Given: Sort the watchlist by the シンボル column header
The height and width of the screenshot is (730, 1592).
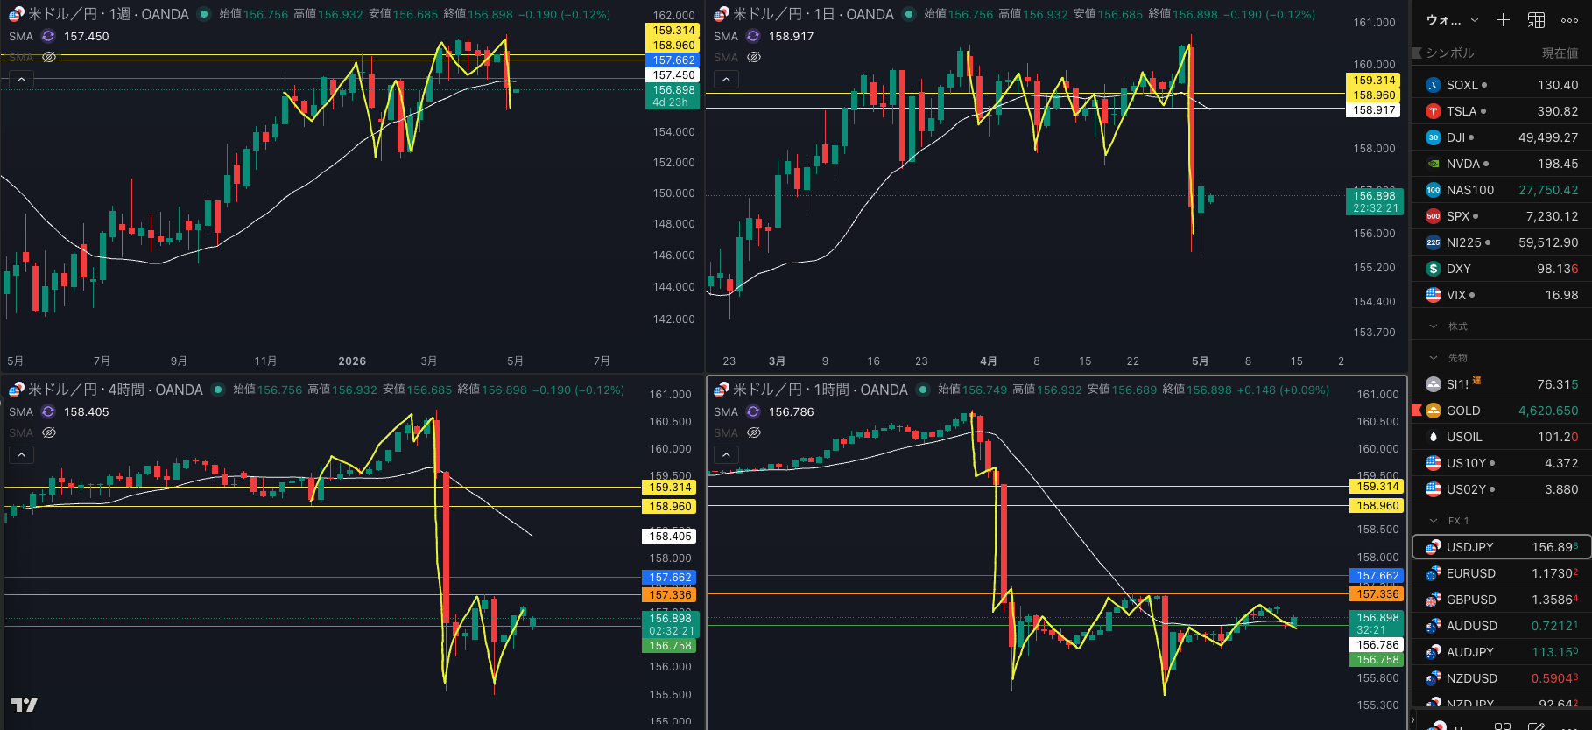Looking at the screenshot, I should (x=1450, y=53).
